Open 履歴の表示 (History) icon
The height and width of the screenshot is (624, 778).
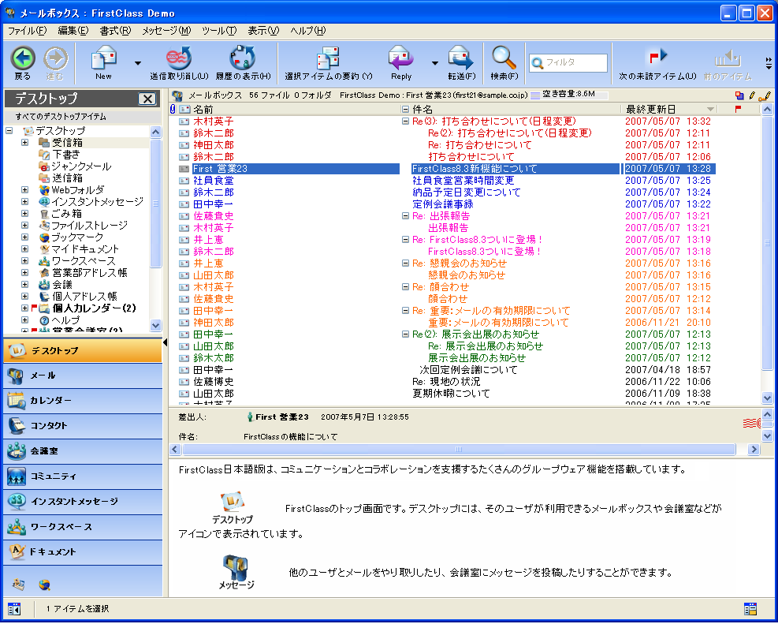(x=243, y=58)
